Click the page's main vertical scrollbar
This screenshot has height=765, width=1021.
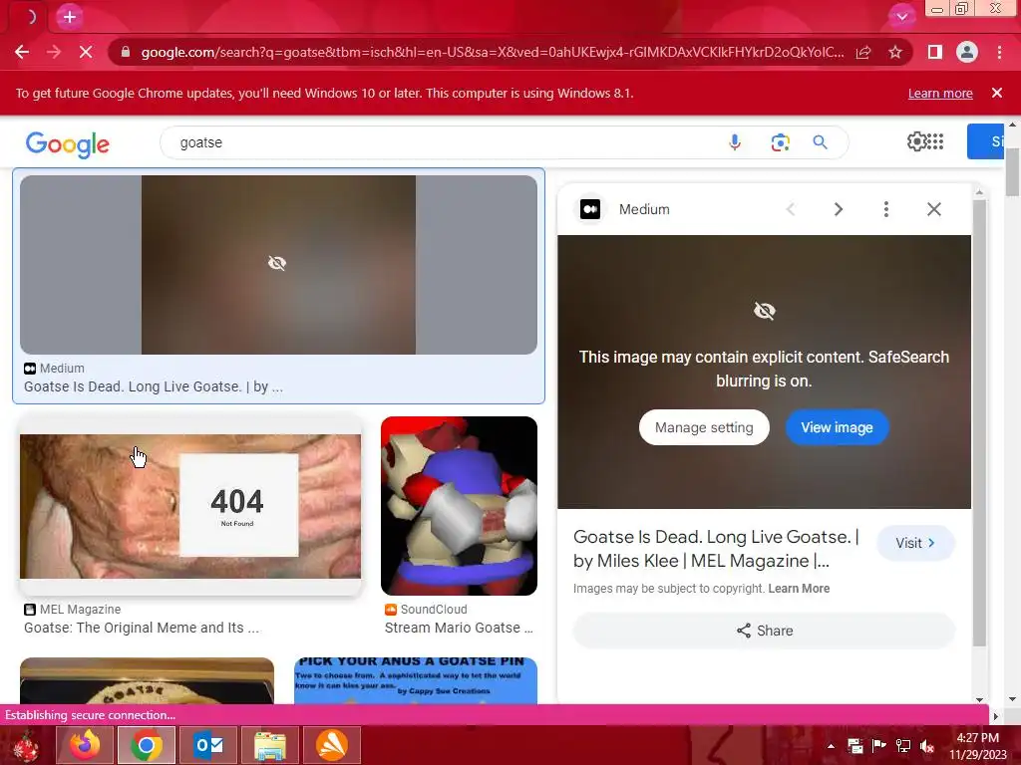[x=1012, y=172]
